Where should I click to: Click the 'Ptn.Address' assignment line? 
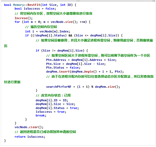pos(81,60)
